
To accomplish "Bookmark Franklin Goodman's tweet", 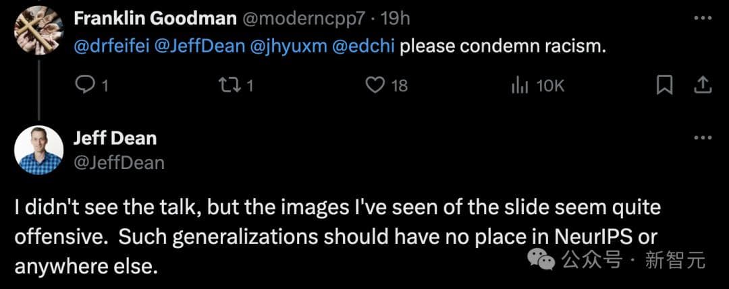I will [x=664, y=85].
